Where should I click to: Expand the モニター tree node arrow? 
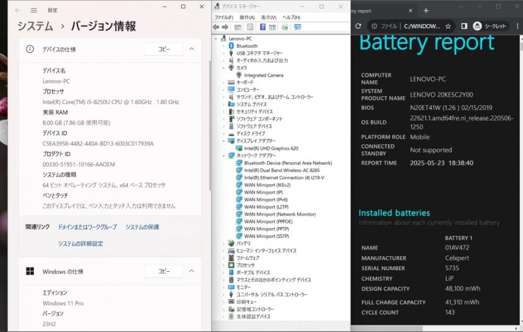(x=223, y=287)
